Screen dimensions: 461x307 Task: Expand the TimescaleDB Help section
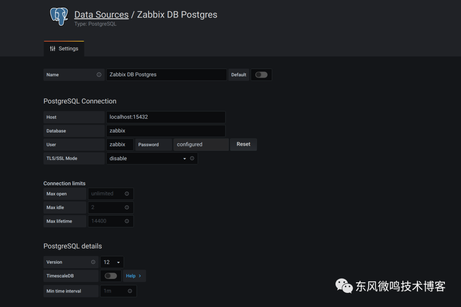pos(134,276)
